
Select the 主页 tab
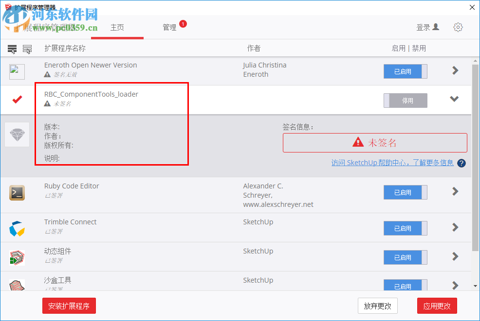point(117,27)
